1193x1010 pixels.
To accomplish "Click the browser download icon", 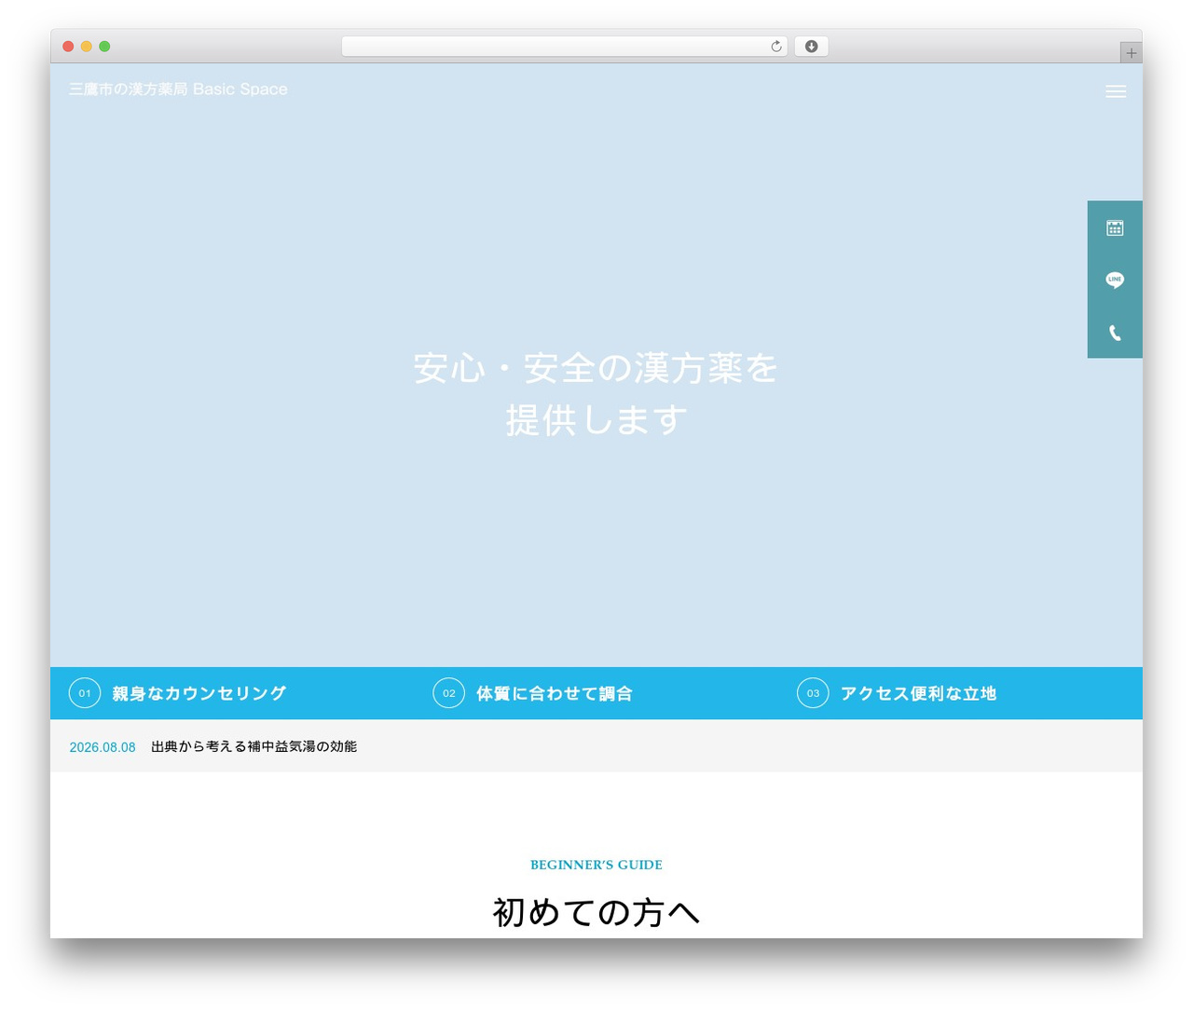I will coord(811,47).
